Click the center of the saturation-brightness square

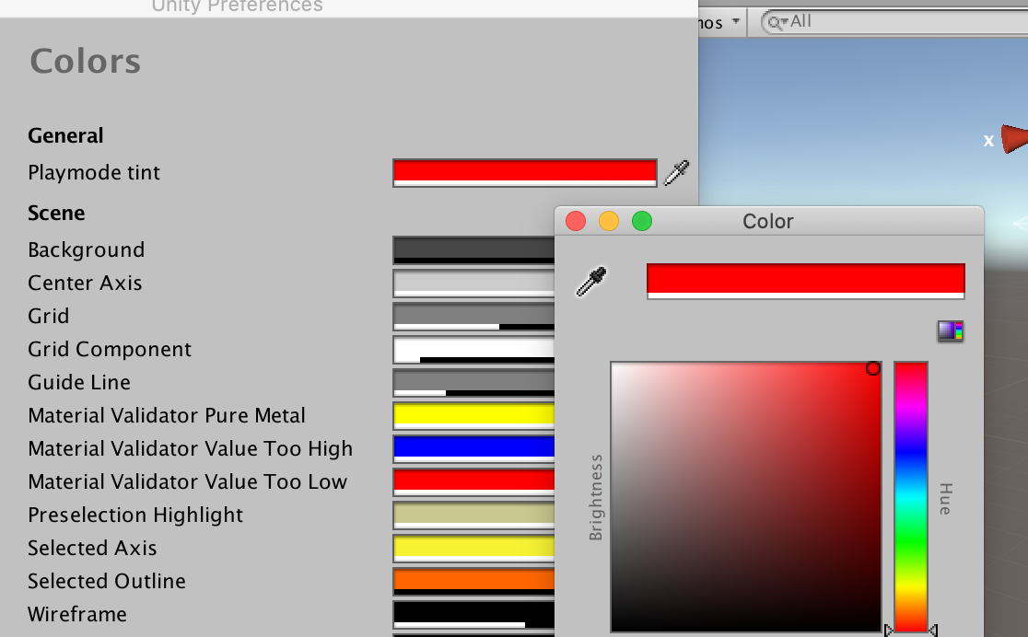click(x=746, y=497)
